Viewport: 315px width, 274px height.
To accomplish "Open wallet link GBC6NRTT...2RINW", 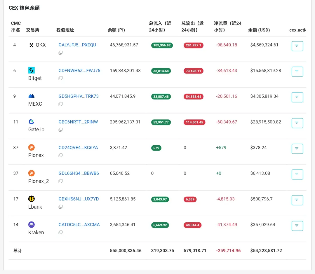I will pos(78,122).
